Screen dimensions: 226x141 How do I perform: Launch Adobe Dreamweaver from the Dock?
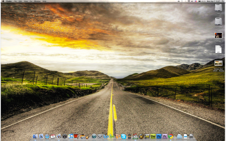click(153, 136)
